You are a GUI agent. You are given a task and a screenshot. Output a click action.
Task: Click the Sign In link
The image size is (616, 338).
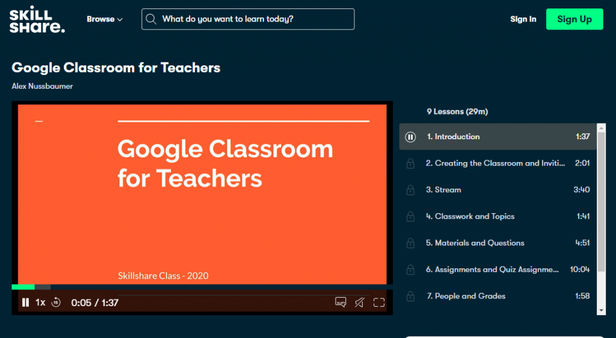523,19
